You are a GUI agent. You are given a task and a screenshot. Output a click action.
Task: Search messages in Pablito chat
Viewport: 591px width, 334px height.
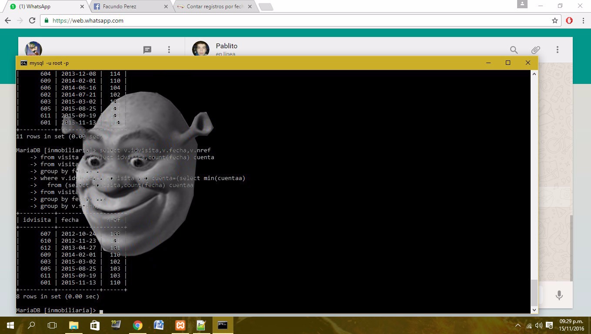514,50
